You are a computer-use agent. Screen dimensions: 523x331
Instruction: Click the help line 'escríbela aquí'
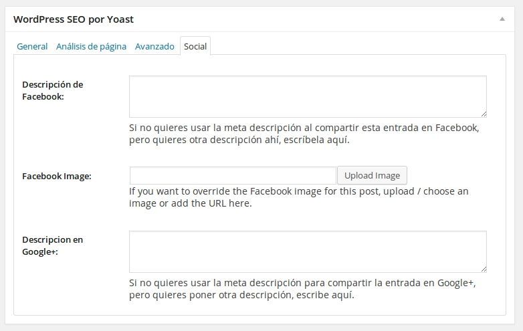[239, 140]
